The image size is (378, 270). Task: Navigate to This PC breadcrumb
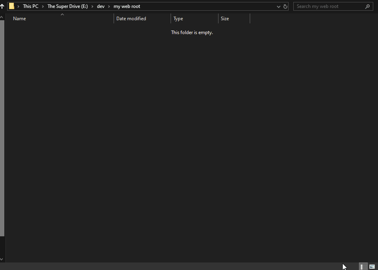pyautogui.click(x=30, y=6)
